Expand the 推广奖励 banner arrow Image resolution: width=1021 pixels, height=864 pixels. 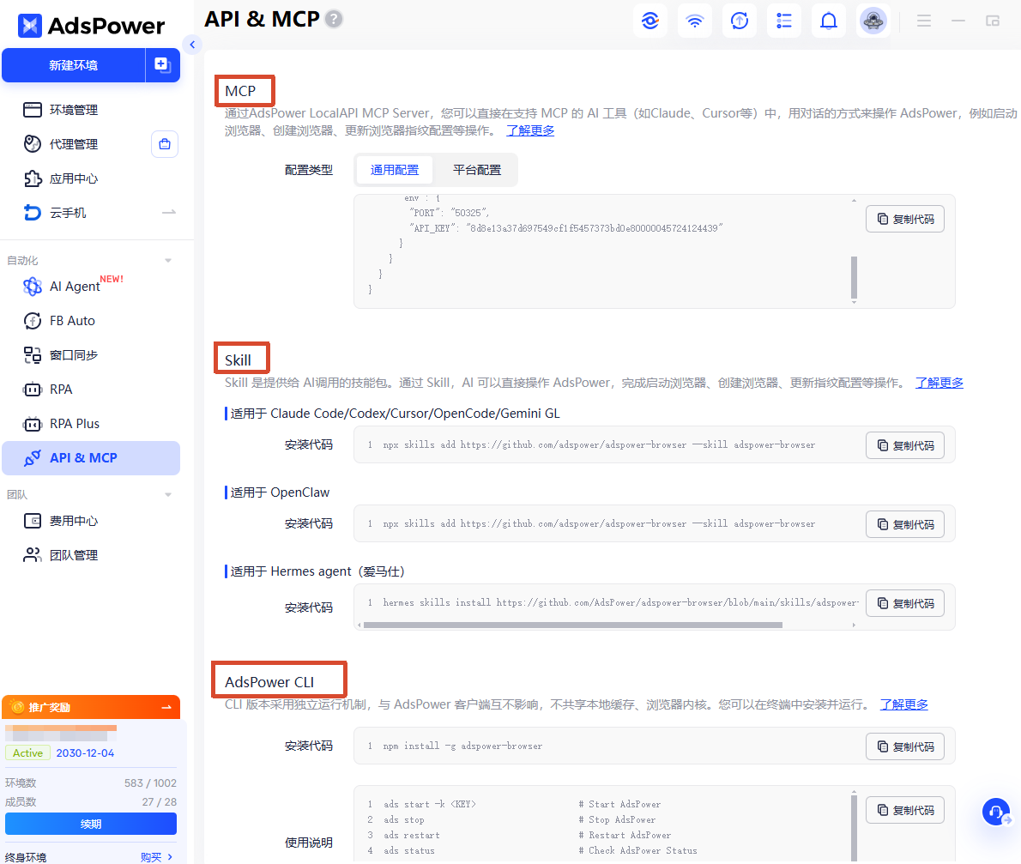[166, 707]
